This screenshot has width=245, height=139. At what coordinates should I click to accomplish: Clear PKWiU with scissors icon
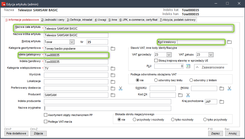coord(229,88)
